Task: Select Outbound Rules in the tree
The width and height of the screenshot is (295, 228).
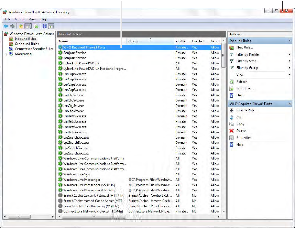Action: coord(27,44)
